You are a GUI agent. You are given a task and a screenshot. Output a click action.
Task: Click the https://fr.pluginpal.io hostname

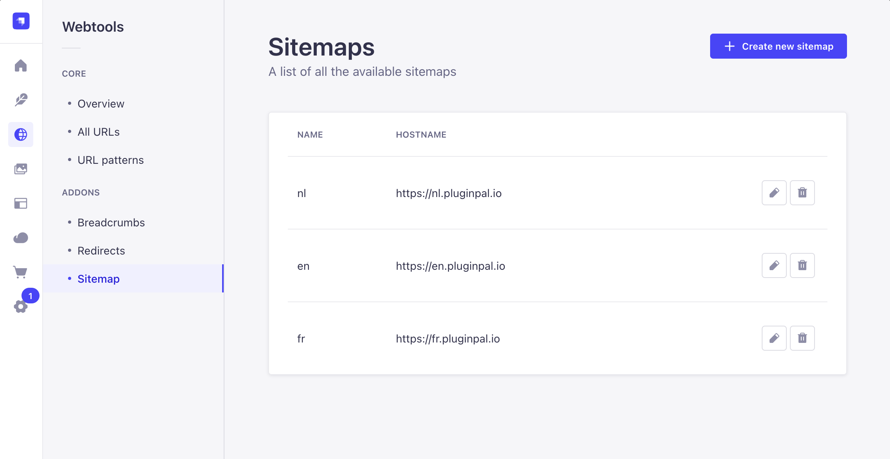(448, 339)
